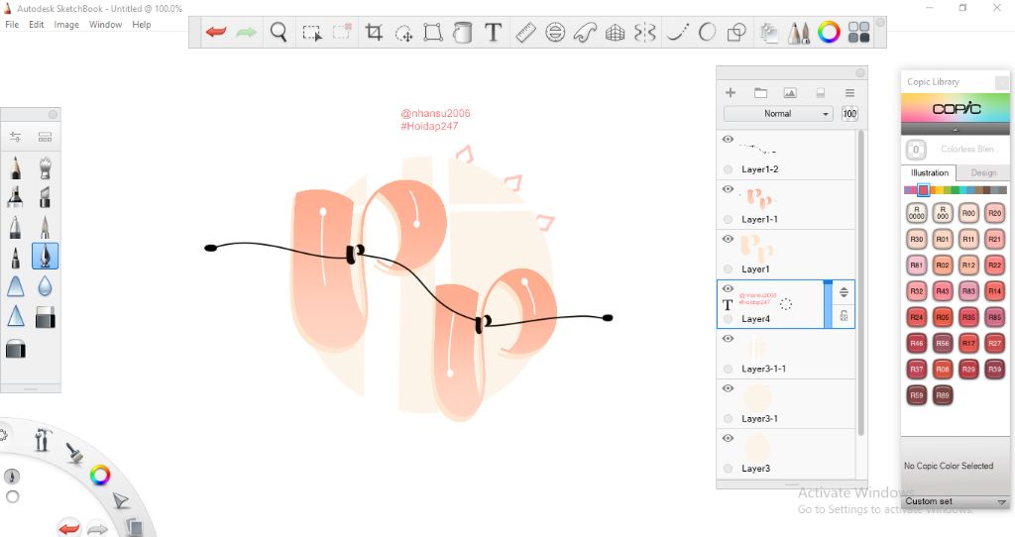The image size is (1015, 537).
Task: Hide Layer3-1-1 with its eye icon
Action: (x=728, y=339)
